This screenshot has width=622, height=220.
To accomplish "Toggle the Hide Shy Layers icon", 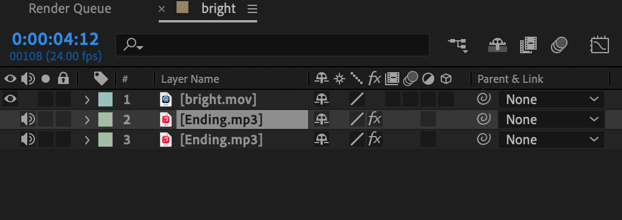I will pyautogui.click(x=497, y=45).
